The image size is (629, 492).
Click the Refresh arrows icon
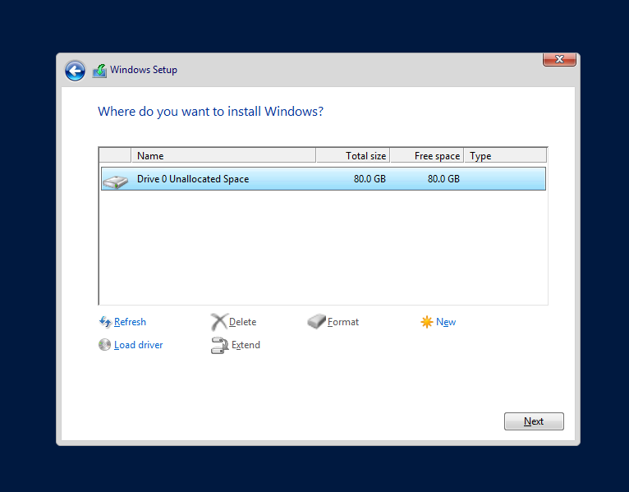[104, 322]
